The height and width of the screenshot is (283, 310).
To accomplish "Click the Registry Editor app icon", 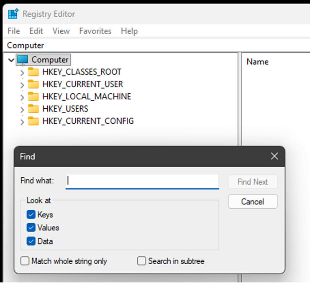I will click(13, 14).
